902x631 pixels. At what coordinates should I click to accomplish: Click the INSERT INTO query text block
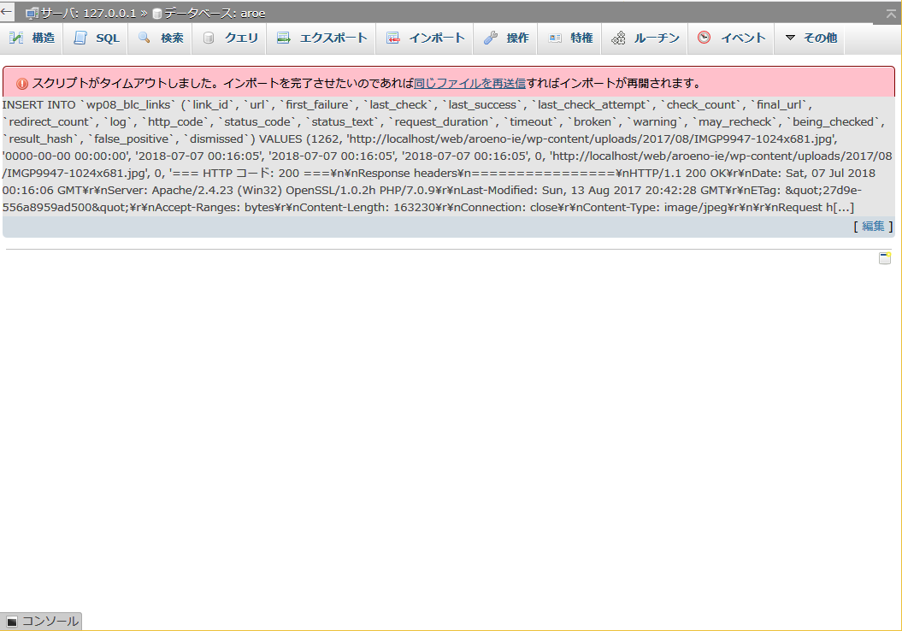pos(427,156)
